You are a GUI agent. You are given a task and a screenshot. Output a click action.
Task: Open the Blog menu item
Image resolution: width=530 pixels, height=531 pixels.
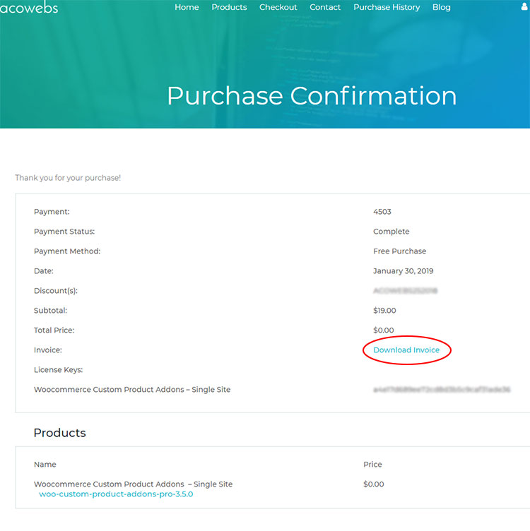pos(441,7)
